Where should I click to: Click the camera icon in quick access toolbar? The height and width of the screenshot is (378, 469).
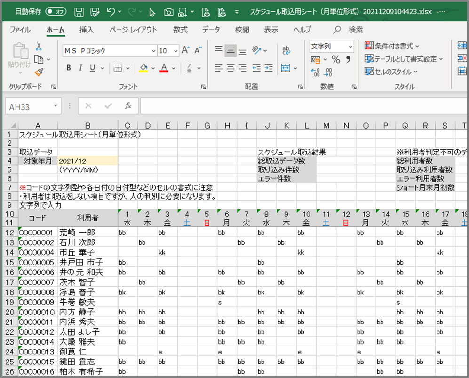tap(169, 12)
